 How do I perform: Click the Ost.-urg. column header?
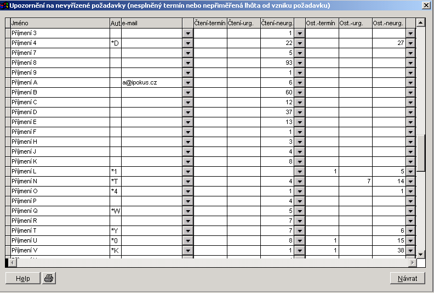(x=355, y=23)
